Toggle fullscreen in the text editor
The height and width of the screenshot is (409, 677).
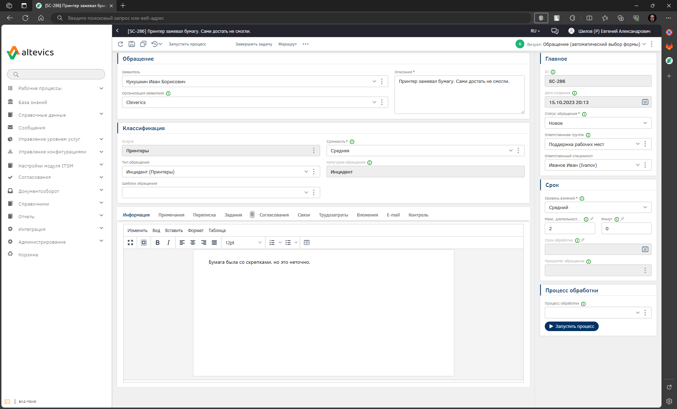click(x=130, y=243)
